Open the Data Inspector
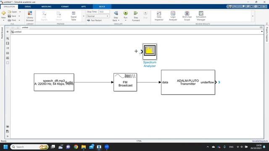269x151 pixels. point(159,16)
